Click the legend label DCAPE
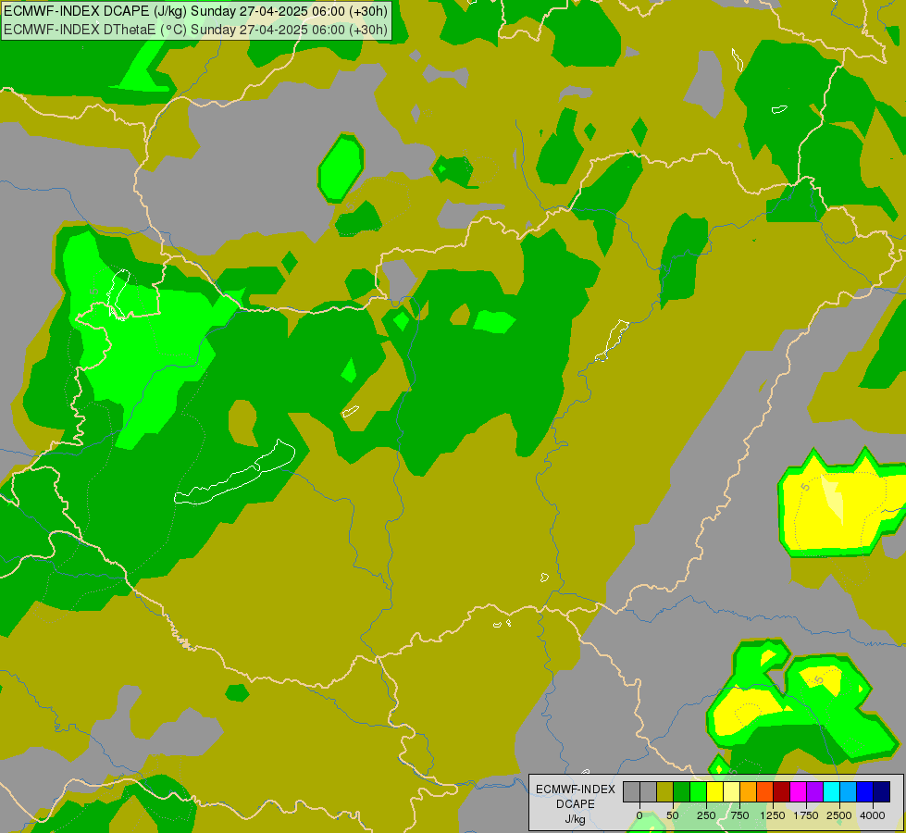 click(x=576, y=804)
